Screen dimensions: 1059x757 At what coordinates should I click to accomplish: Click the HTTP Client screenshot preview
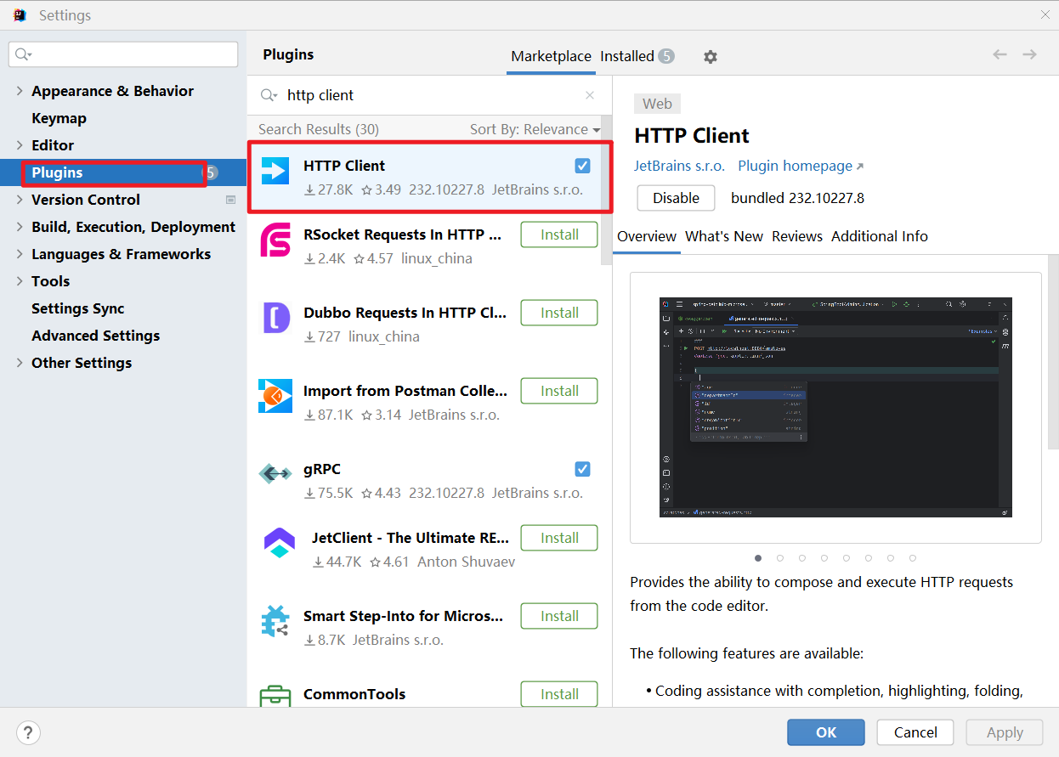coord(835,407)
